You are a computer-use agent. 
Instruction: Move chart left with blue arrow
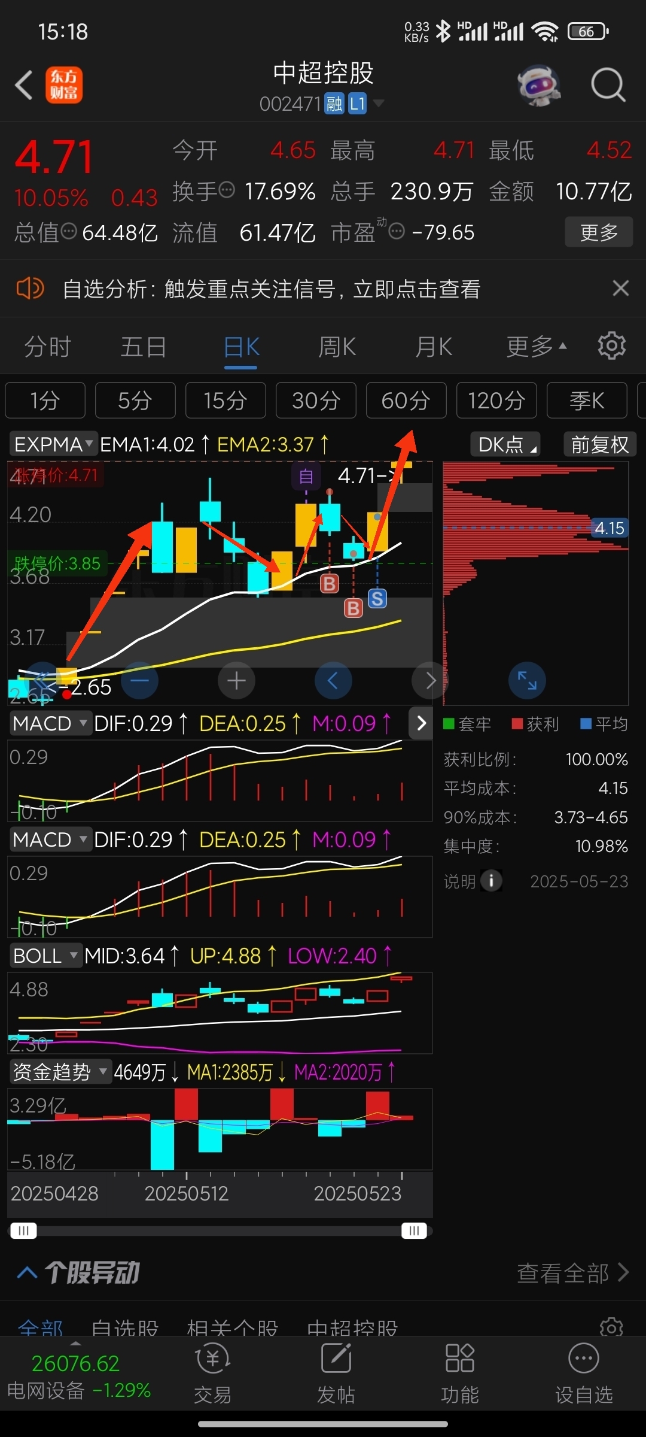333,680
